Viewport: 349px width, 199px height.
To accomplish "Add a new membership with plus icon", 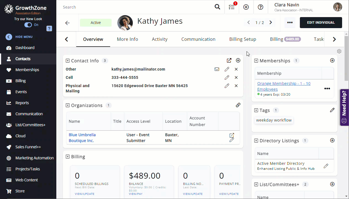I will pyautogui.click(x=332, y=60).
